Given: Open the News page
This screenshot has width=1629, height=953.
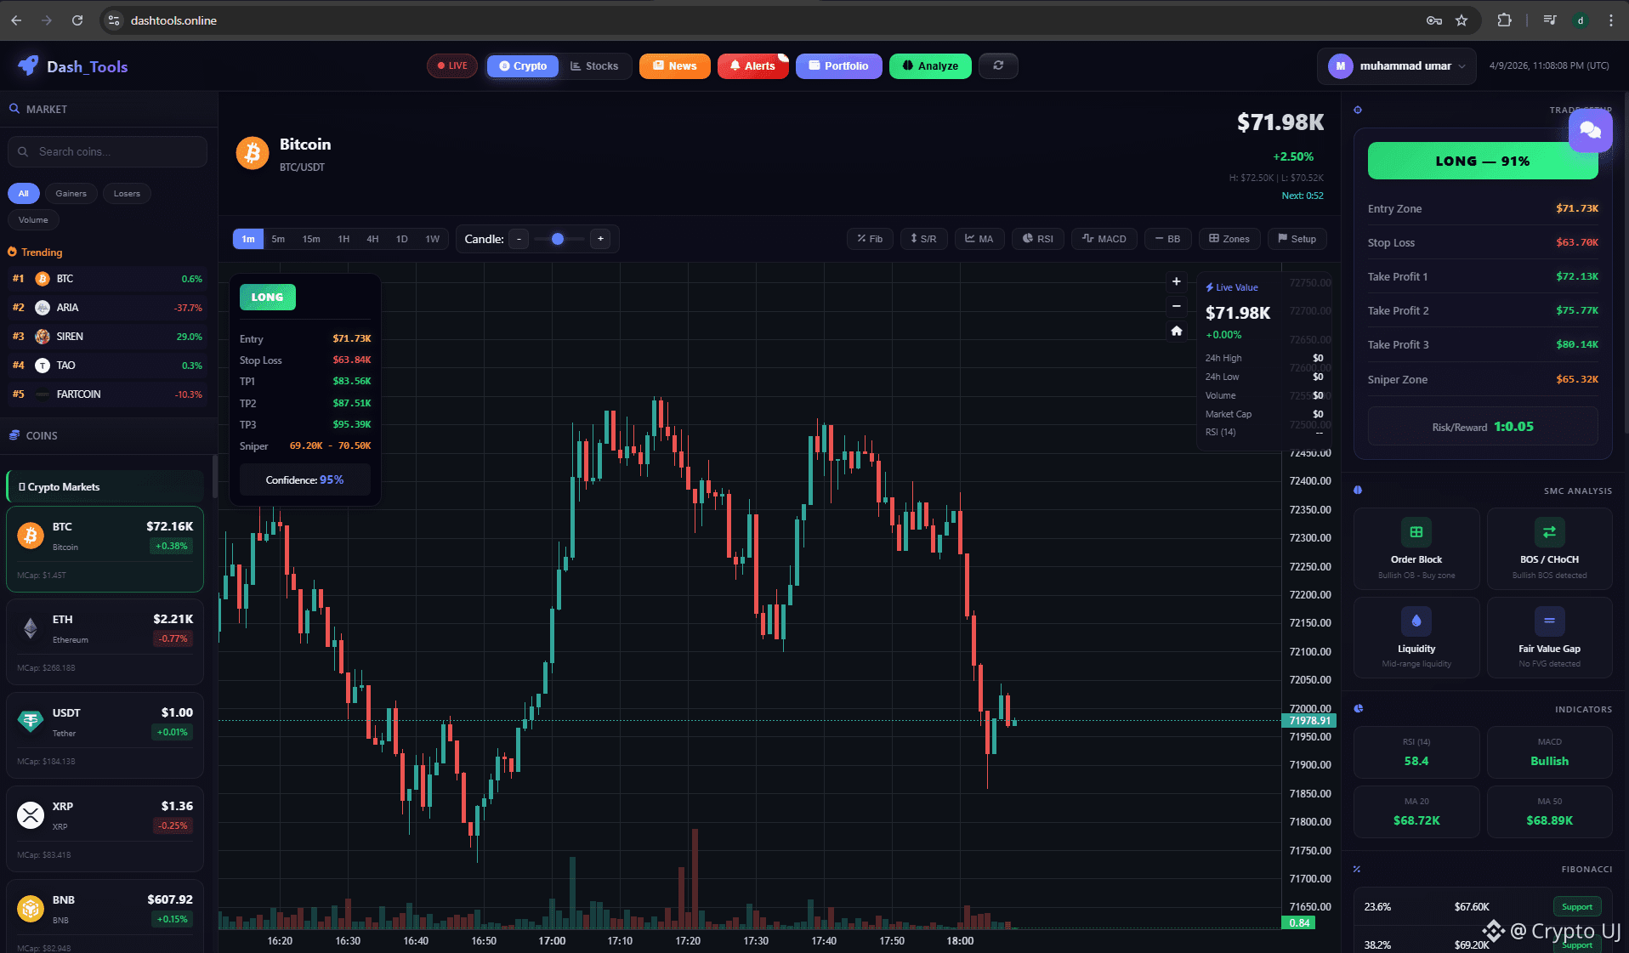Looking at the screenshot, I should [x=675, y=65].
